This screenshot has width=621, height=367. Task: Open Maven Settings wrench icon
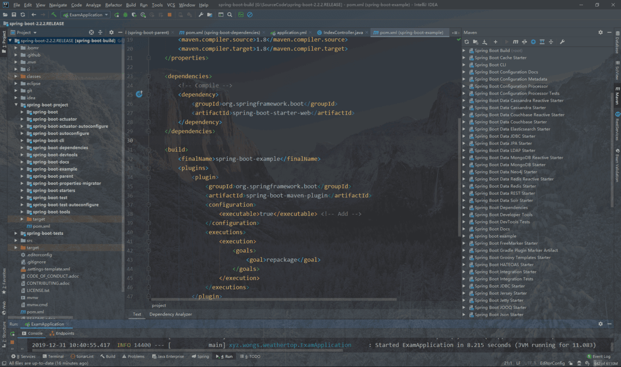[x=562, y=42]
